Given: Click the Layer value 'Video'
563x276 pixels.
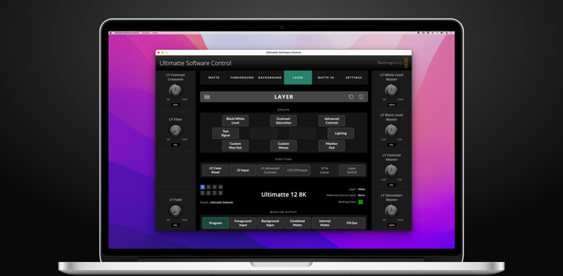Looking at the screenshot, I should click(x=361, y=190).
